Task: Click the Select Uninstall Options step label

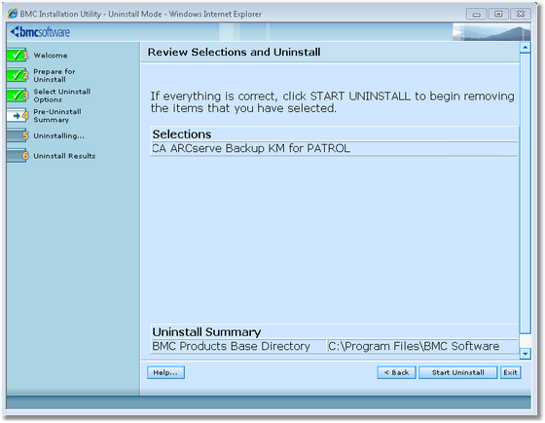Action: click(62, 96)
